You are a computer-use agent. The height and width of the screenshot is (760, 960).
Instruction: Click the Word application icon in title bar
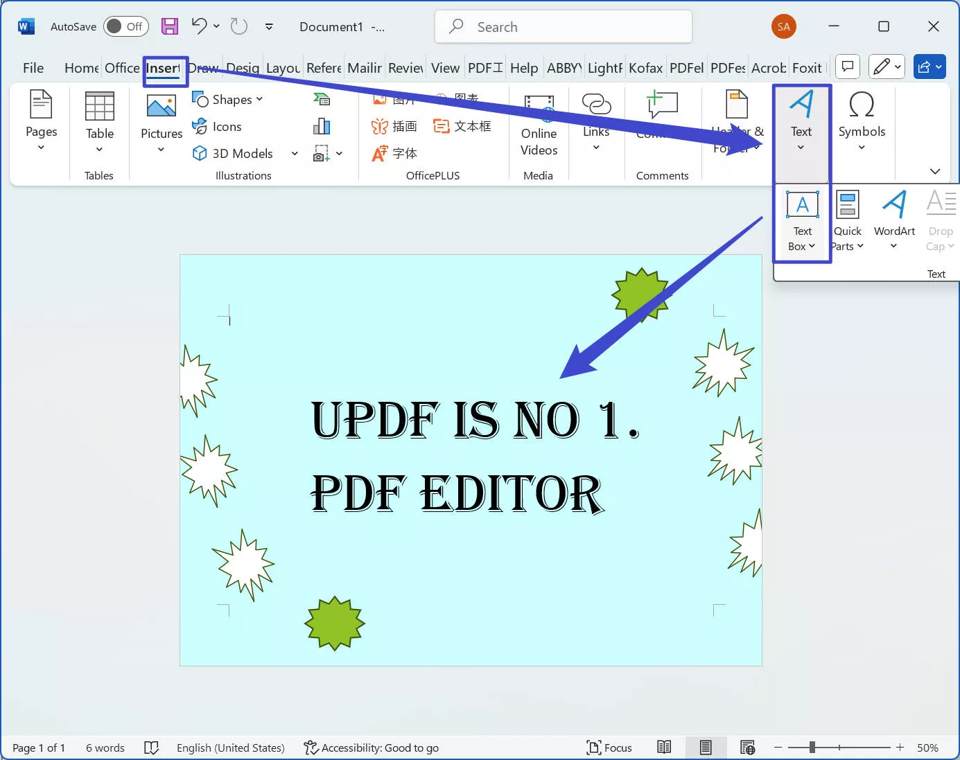coord(26,26)
